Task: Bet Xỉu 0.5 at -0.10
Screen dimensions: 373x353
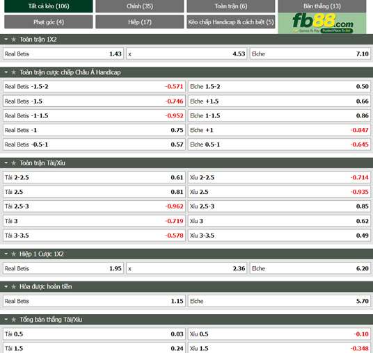Action: click(x=279, y=334)
